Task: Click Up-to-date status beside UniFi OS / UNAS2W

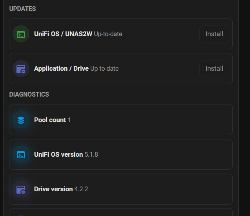Action: click(108, 34)
